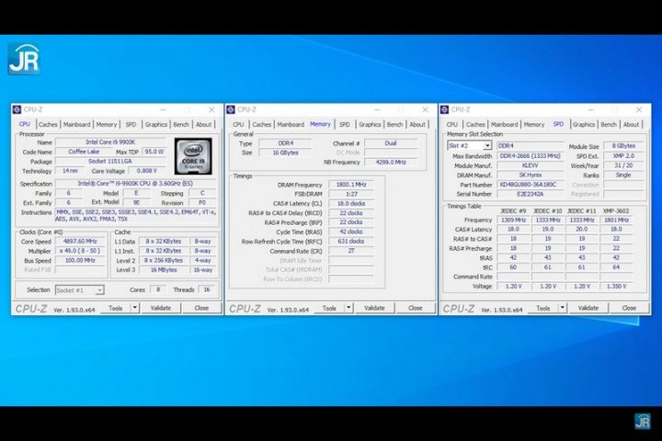Click the DRAM Frequency value 1800.1 MHz
The image size is (662, 441).
[351, 185]
